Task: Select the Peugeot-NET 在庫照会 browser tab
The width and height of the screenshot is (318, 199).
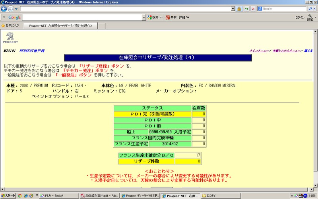Action: pos(60,26)
